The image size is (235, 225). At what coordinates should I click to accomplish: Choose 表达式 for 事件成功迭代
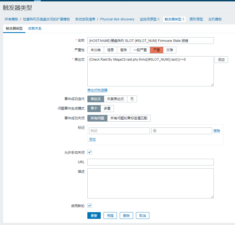(x=96, y=99)
